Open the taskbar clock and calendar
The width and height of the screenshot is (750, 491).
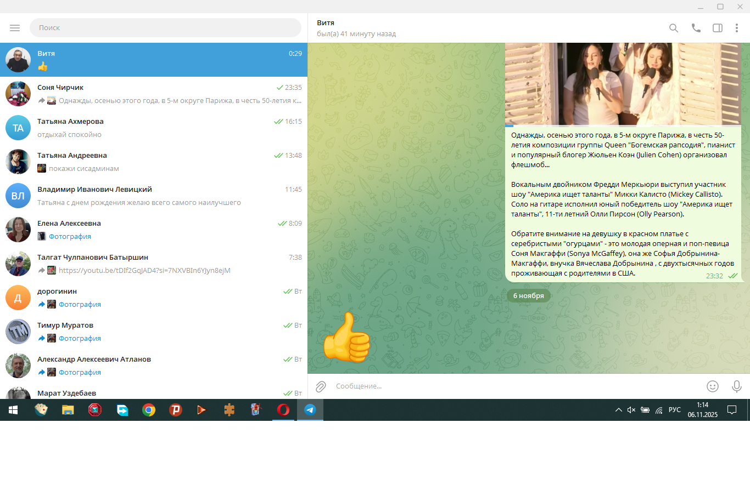click(703, 410)
